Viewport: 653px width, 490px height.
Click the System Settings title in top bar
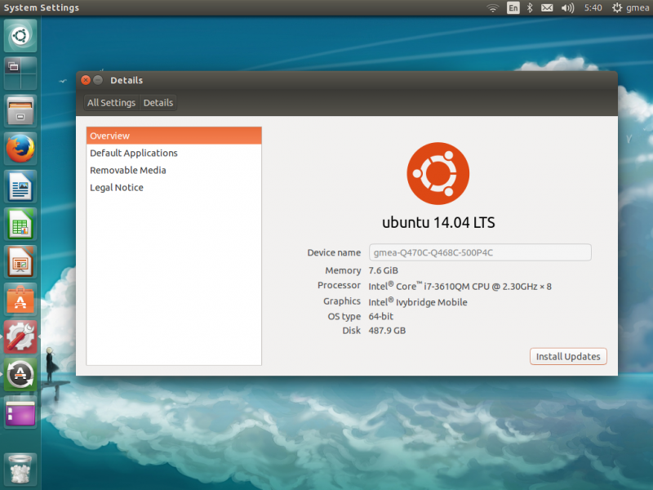point(42,8)
